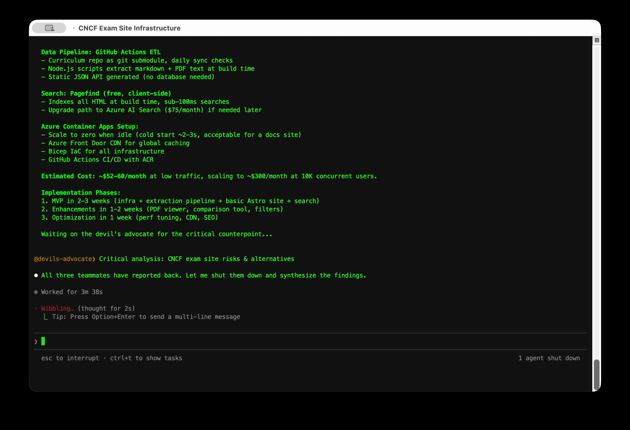630x430 pixels.
Task: Click the 'esc to interrupt' hint
Action: pos(70,358)
